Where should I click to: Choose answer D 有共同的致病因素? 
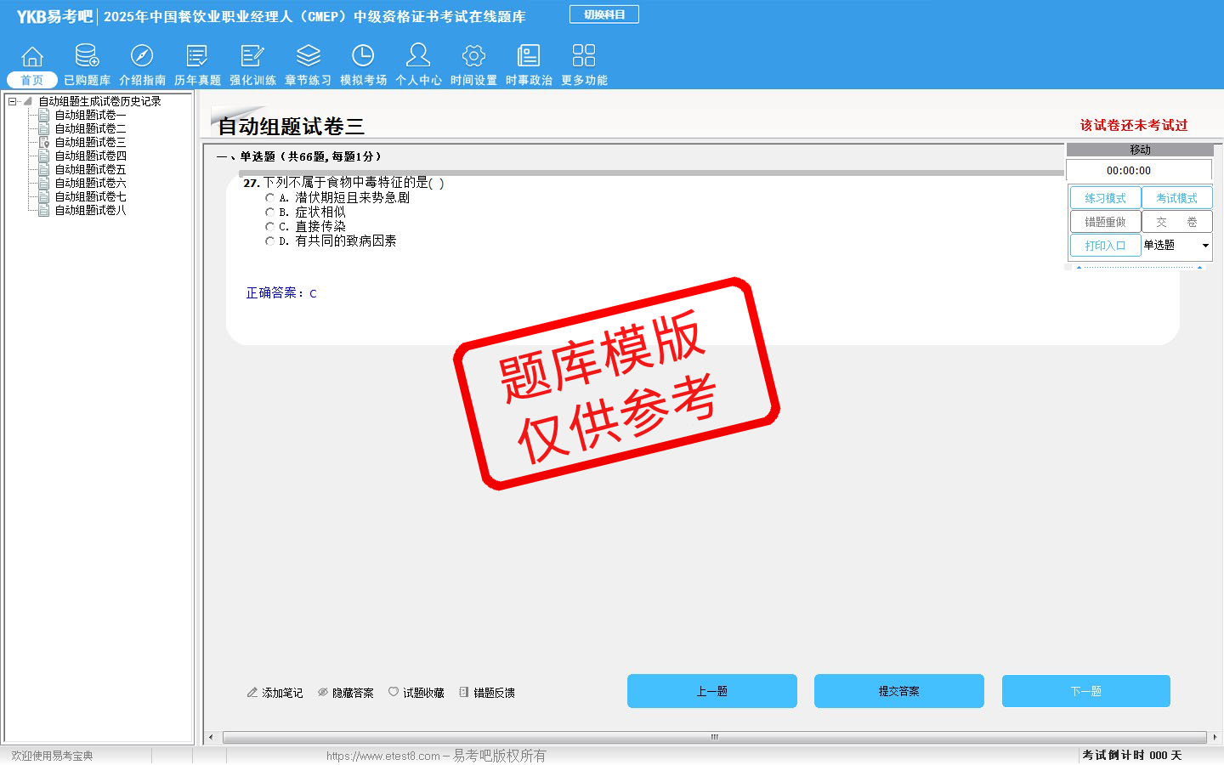[270, 241]
